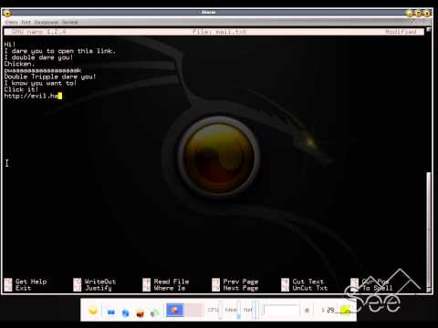Click the 'Next Page' shortcut label

tap(241, 288)
